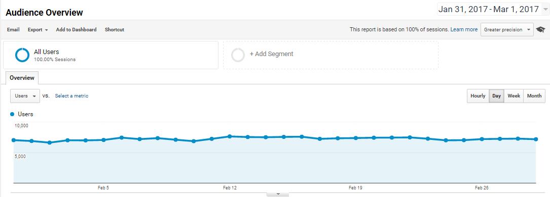Click the empty Add Segment circle icon

pos(238,55)
